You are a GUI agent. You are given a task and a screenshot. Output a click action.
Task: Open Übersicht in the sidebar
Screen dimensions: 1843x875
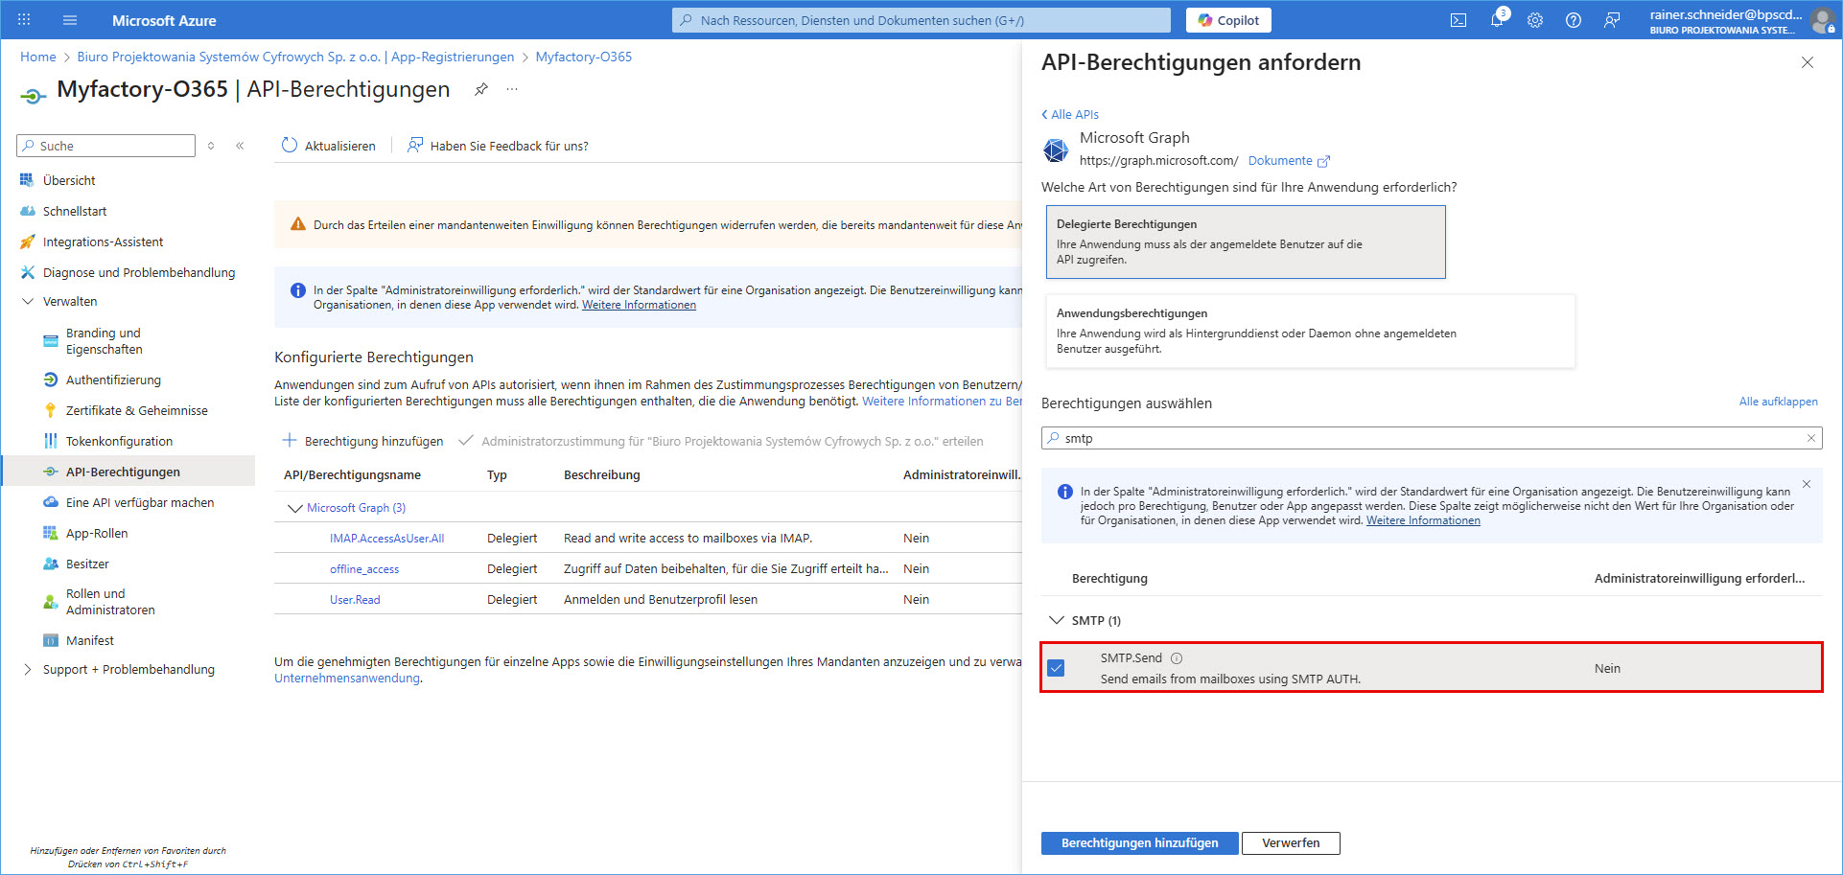coord(69,180)
